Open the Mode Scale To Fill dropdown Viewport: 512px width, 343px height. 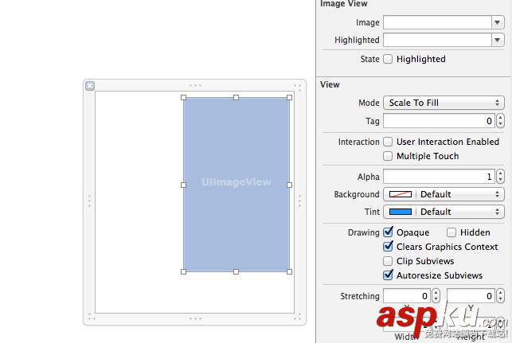[x=444, y=103]
